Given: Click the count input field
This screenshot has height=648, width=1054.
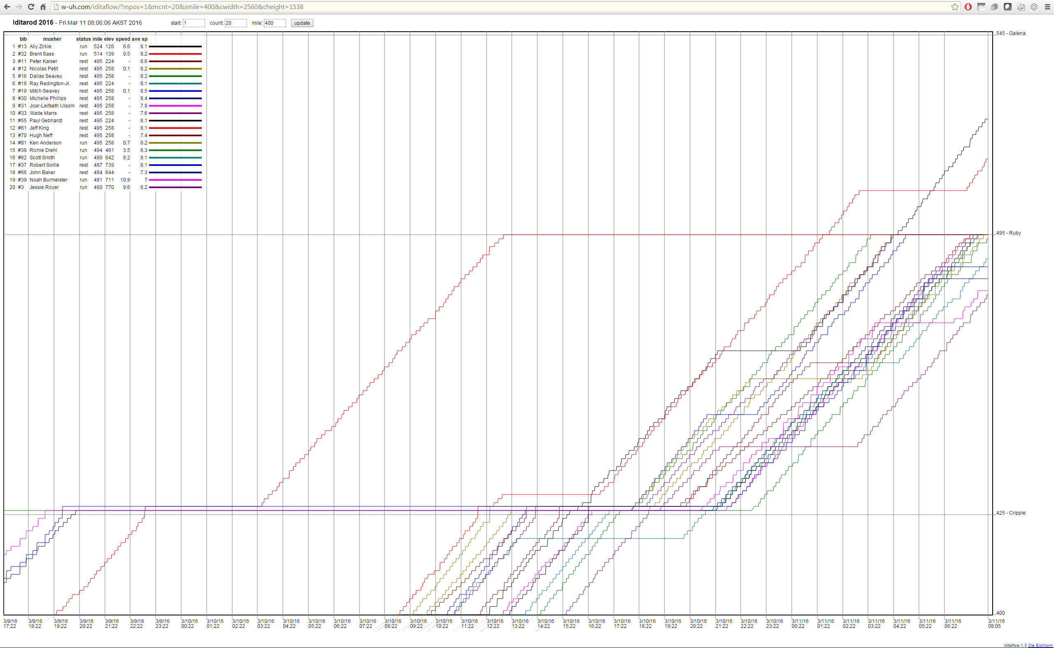Looking at the screenshot, I should click(x=236, y=23).
